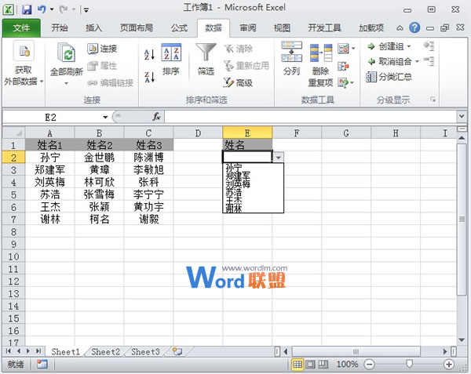Screen dimensions: 471x374
Task: Open the 公式 ribbon tab
Action: [x=178, y=27]
